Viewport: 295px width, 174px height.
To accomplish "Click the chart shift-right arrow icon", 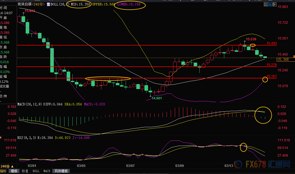I will point(275,4).
